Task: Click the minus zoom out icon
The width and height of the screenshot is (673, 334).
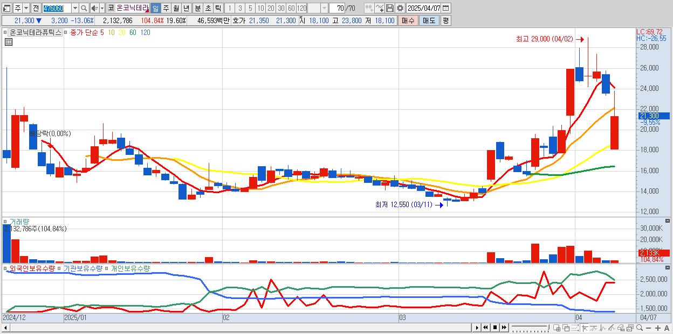Action: click(x=648, y=328)
